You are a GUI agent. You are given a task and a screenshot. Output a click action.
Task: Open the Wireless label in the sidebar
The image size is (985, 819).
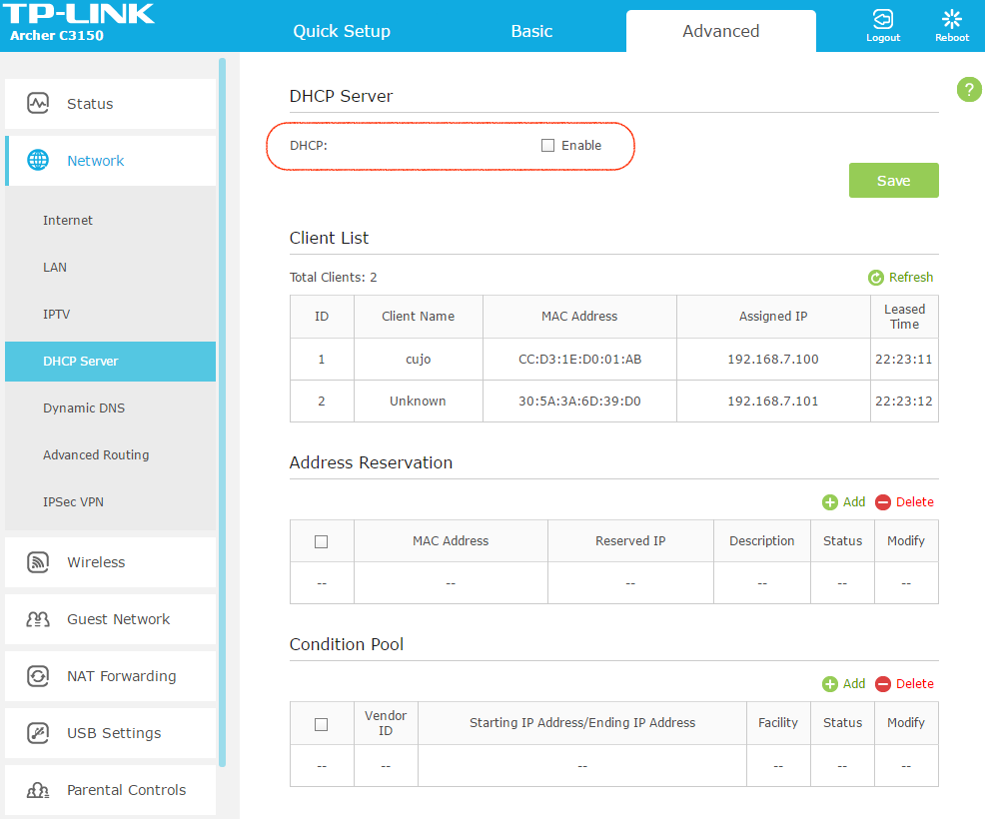click(x=96, y=562)
